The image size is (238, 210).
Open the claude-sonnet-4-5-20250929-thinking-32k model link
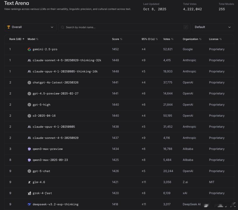point(67,60)
